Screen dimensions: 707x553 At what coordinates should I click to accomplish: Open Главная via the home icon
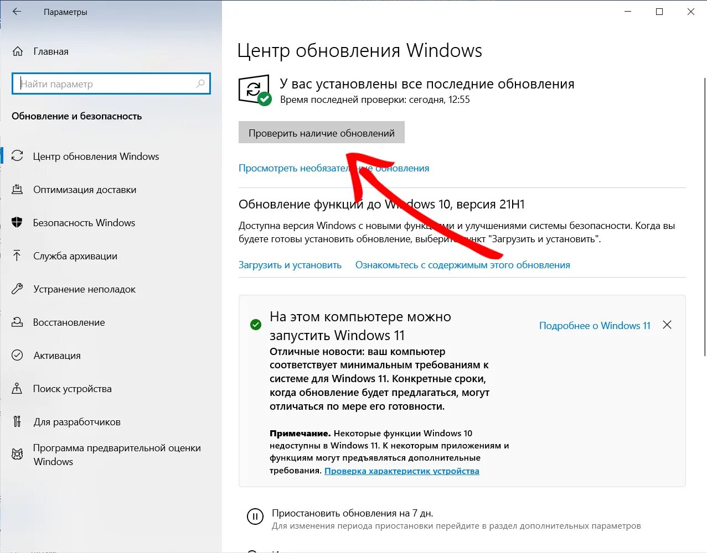coord(18,51)
